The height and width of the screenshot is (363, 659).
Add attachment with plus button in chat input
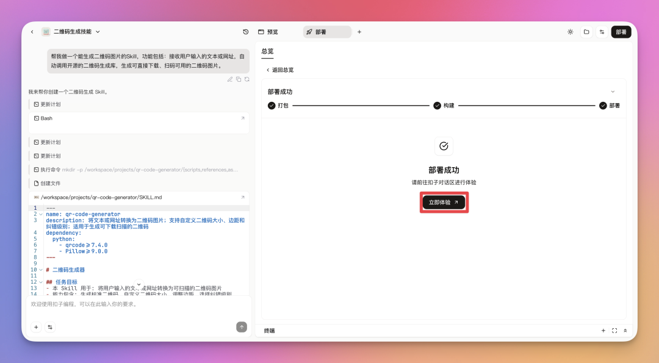pos(36,327)
